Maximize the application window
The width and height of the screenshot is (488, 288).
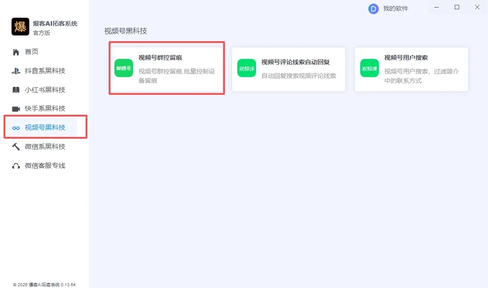tap(457, 7)
